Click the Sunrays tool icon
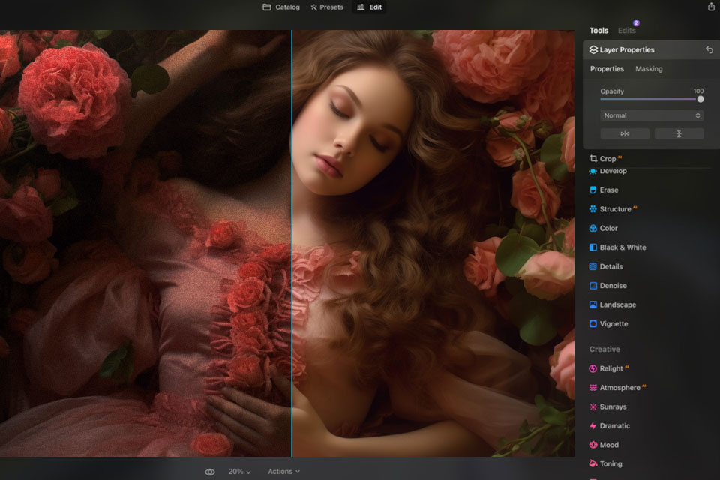This screenshot has width=720, height=480. point(592,406)
